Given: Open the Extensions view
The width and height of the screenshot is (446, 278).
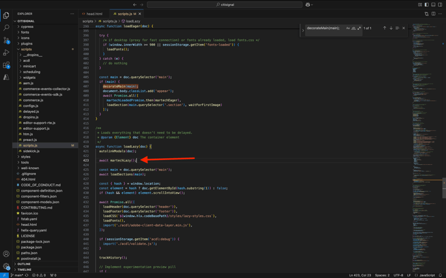Looking at the screenshot, I should 7,65.
